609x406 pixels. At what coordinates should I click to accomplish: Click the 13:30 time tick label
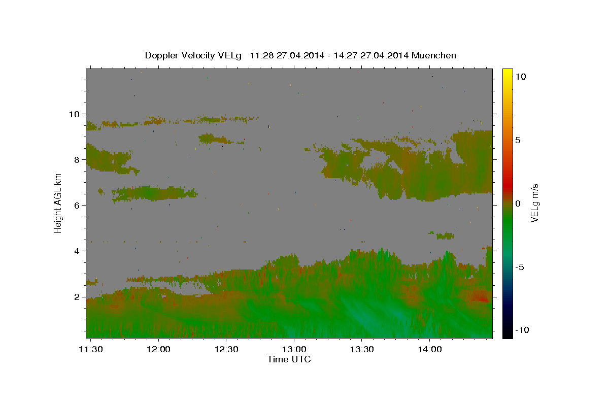pyautogui.click(x=362, y=350)
